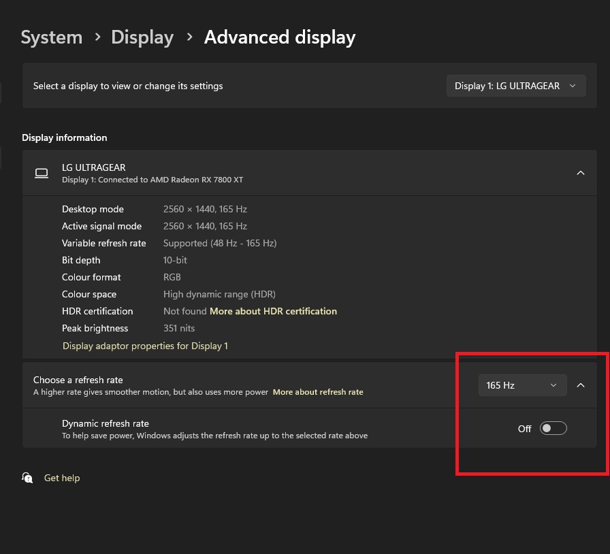Toggle the Dynamic refresh rate switch
Screen dimensions: 610x554
(553, 428)
